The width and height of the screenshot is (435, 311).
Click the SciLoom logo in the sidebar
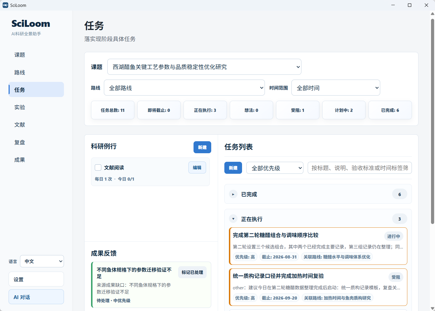[31, 23]
